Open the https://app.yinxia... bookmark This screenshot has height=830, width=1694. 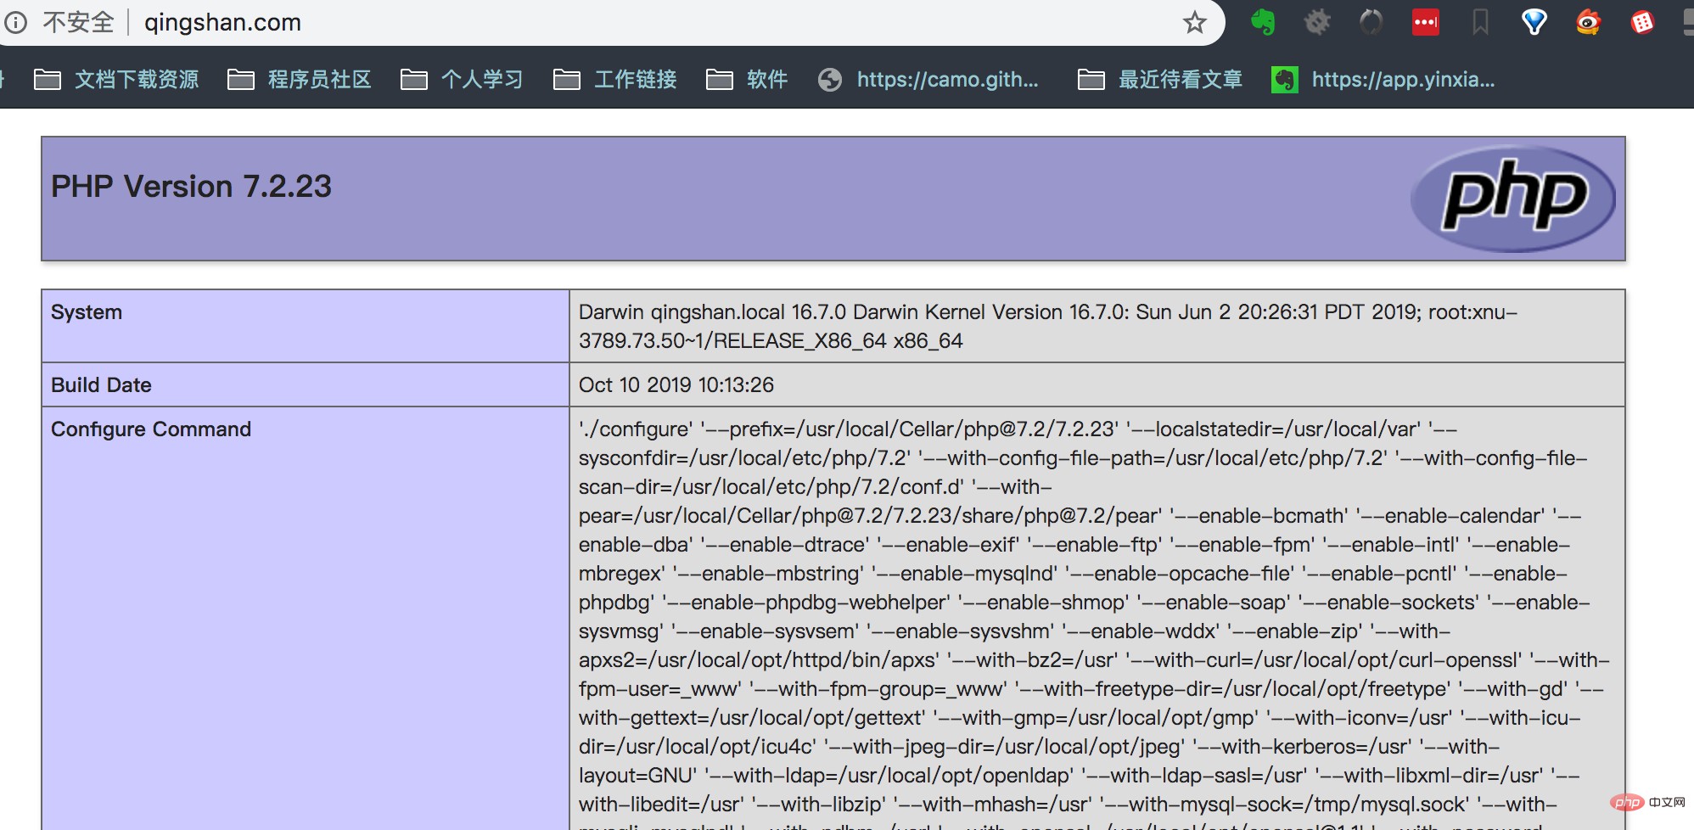click(1383, 80)
